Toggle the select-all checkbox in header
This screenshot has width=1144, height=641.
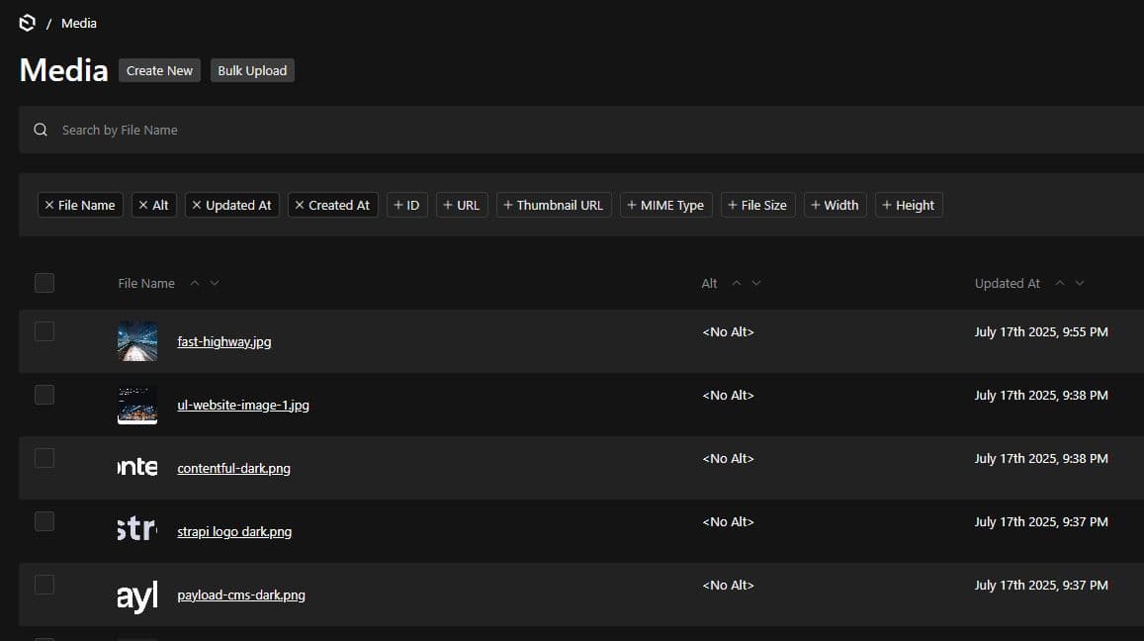[x=44, y=283]
